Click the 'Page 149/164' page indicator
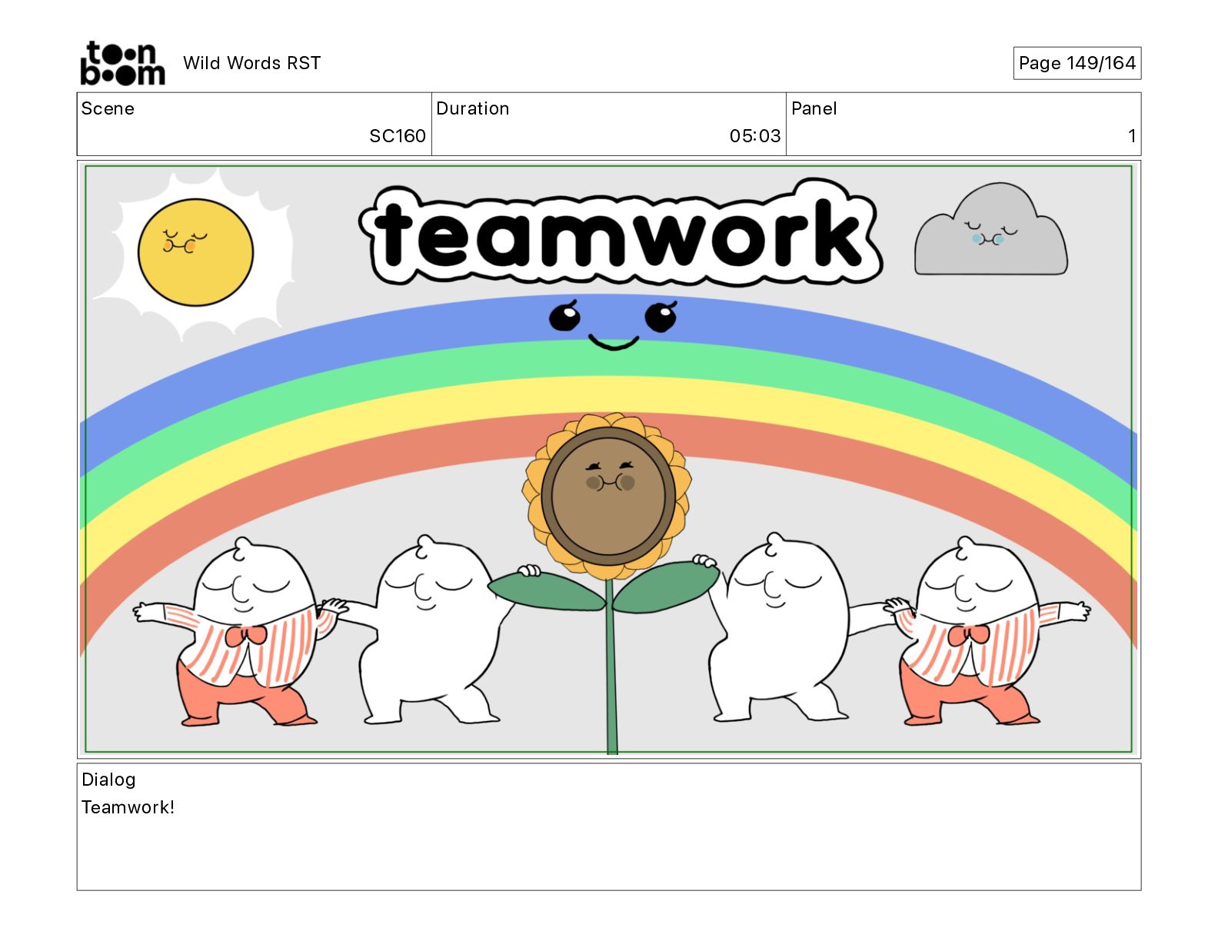The width and height of the screenshot is (1218, 941). [x=1077, y=63]
